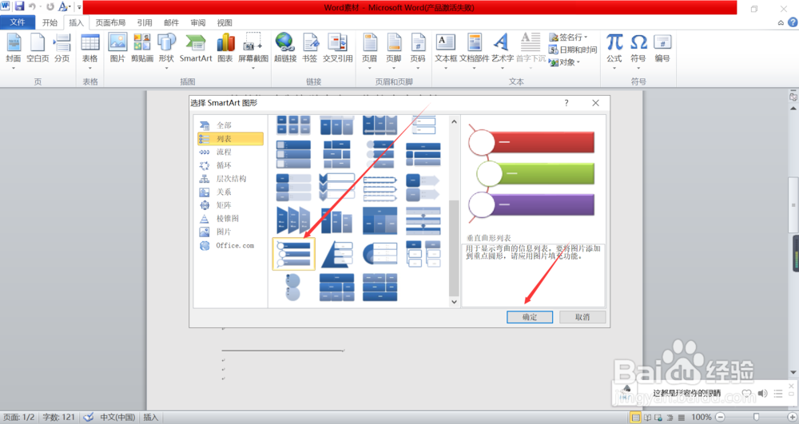799x424 pixels.
Task: Select the Picture (图片) SmartArt category
Action: [230, 232]
